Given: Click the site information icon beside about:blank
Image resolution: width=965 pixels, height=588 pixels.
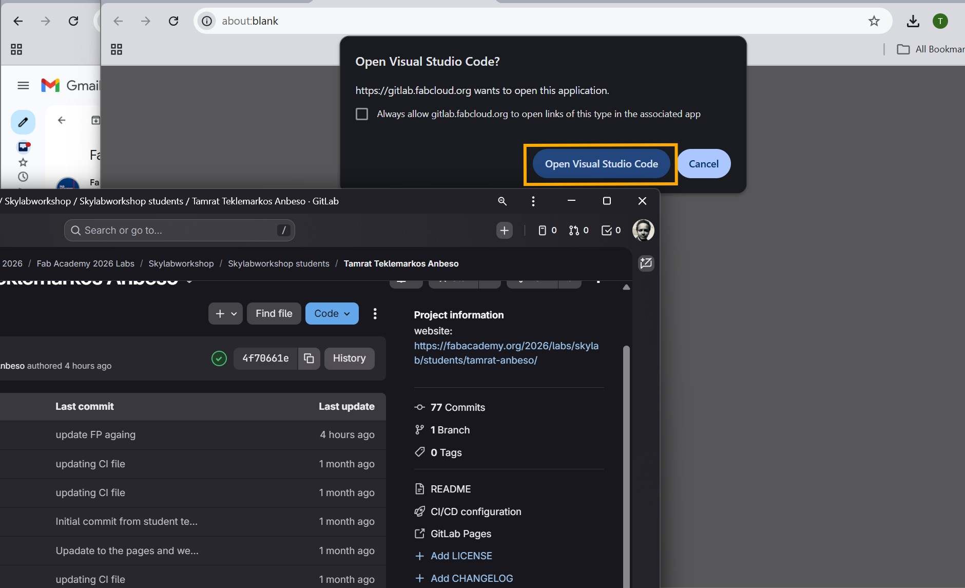Looking at the screenshot, I should (x=207, y=21).
